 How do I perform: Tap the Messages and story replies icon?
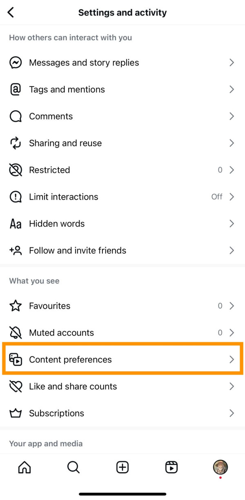point(16,63)
